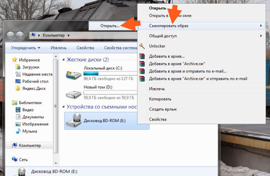270x176 pixels.
Task: Click the Яндекс.Диск folder icon
Action: click(x=18, y=89)
